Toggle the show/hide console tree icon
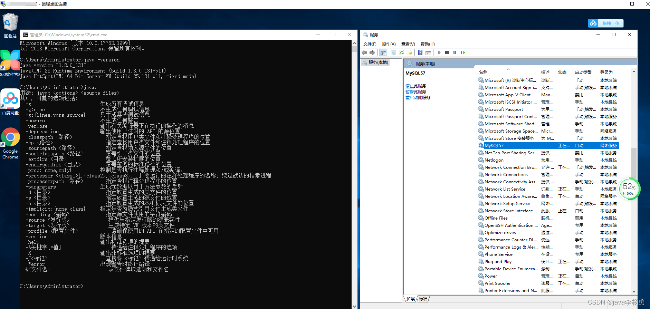This screenshot has width=650, height=309. (383, 52)
